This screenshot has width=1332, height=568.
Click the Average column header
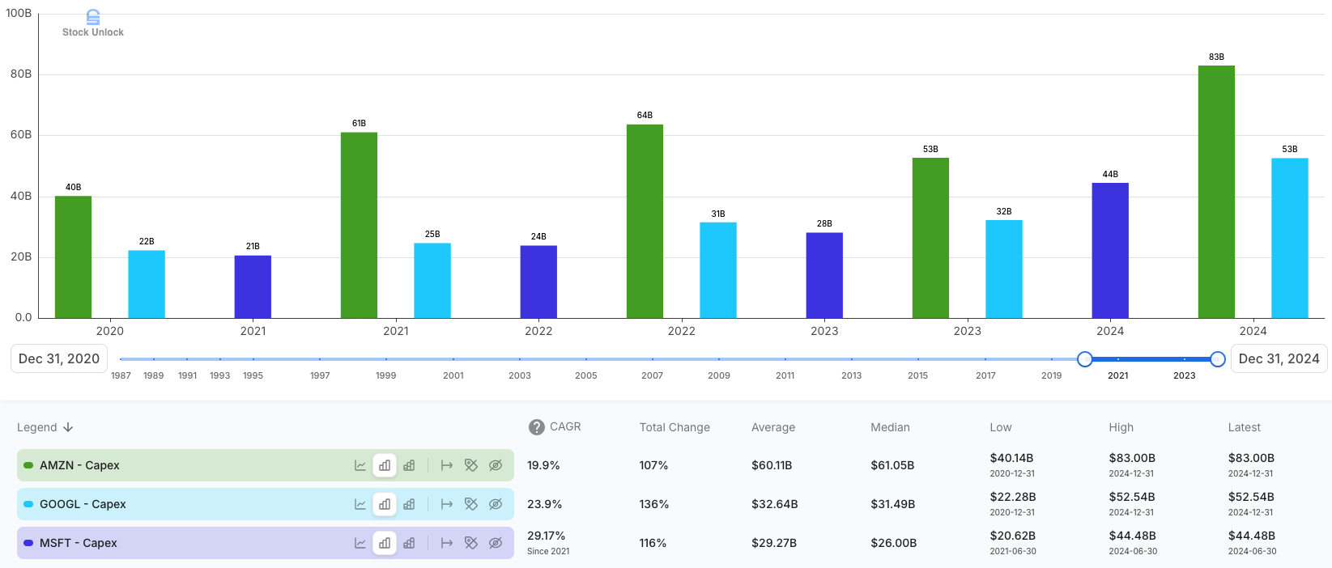pos(773,427)
